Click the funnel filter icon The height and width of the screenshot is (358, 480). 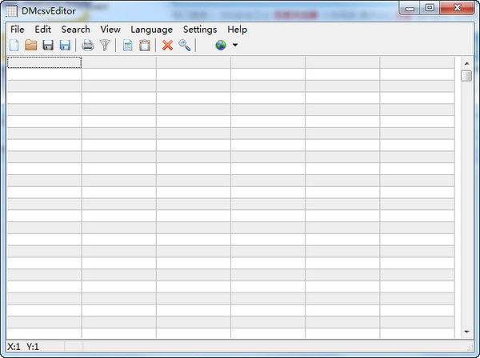[104, 46]
